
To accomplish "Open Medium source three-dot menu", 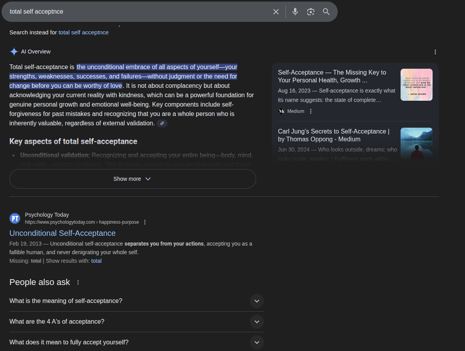I will pos(310,111).
